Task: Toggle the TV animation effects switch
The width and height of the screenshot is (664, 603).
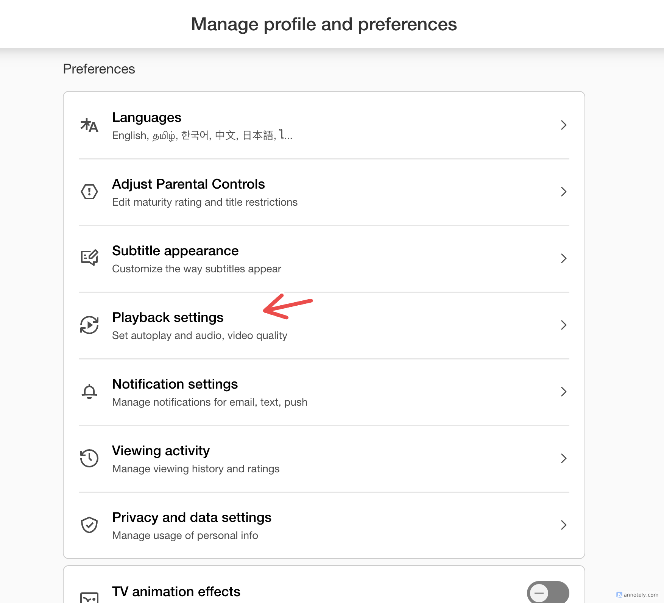Action: click(x=548, y=592)
